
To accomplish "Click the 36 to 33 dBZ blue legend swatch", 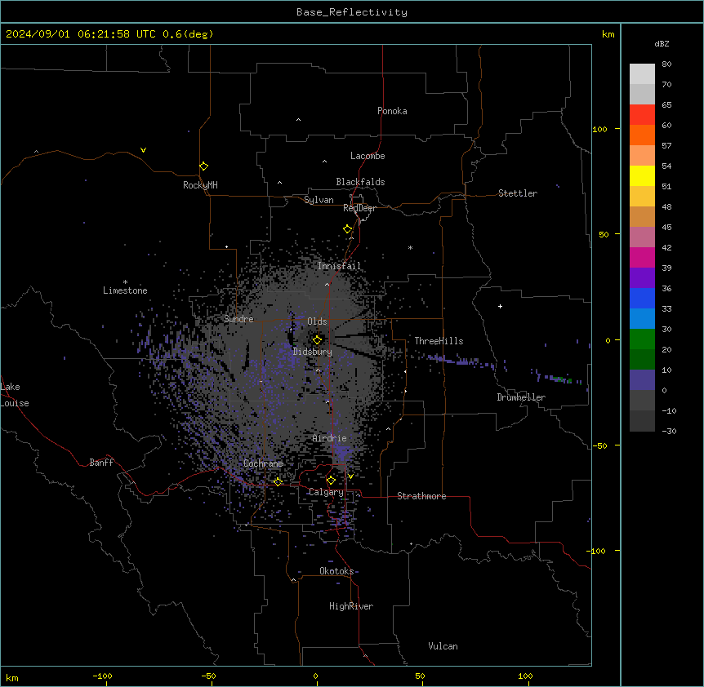I will click(x=642, y=298).
